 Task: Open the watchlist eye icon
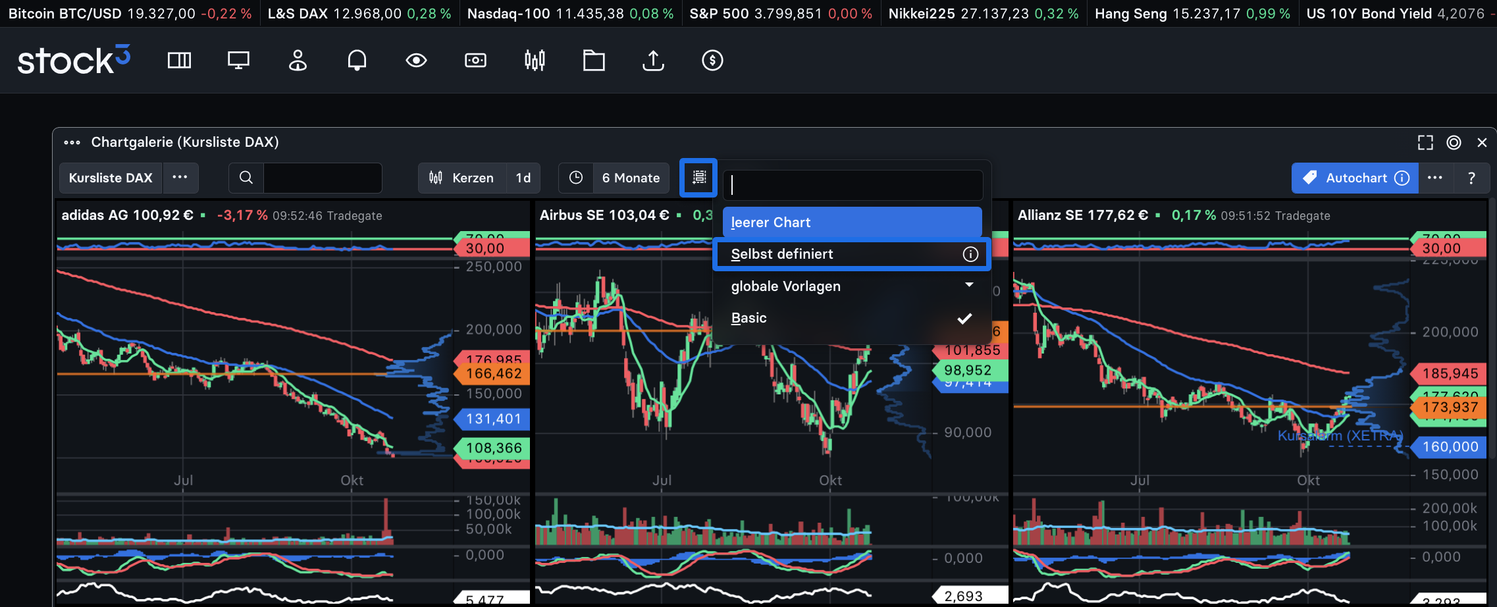pyautogui.click(x=416, y=61)
